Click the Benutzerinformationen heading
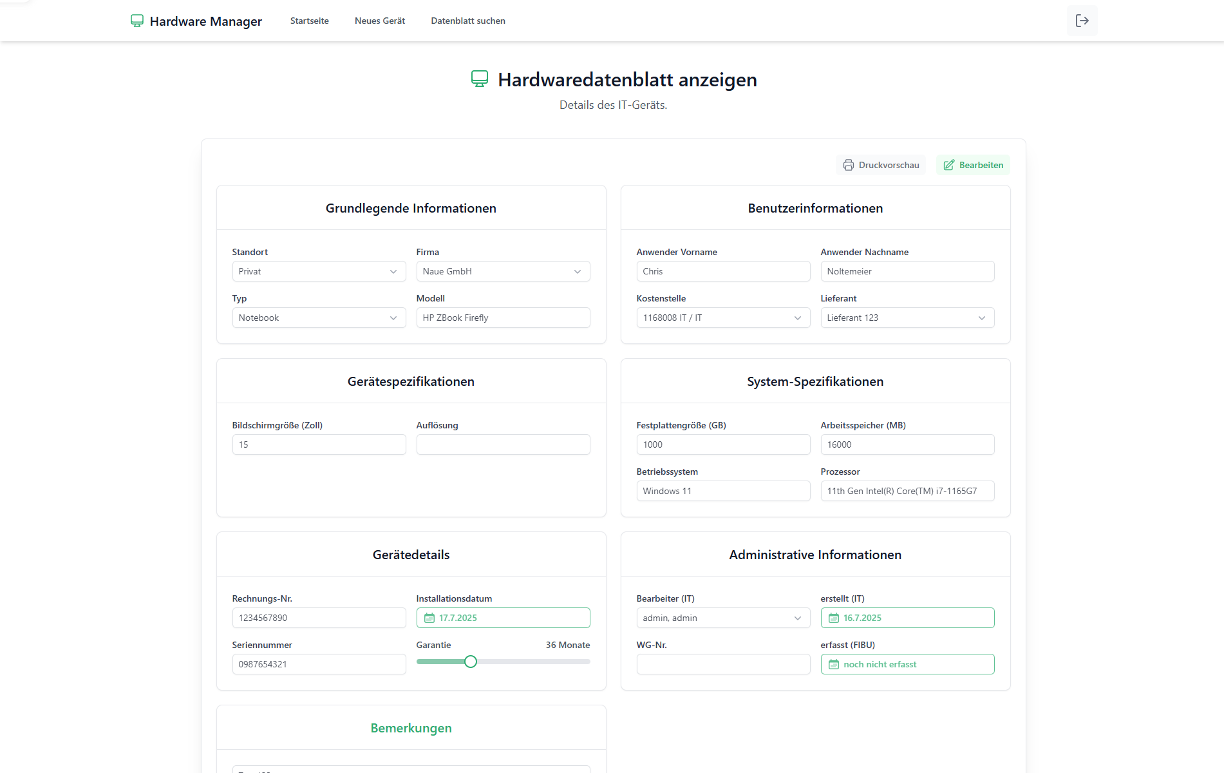The image size is (1224, 773). [815, 208]
